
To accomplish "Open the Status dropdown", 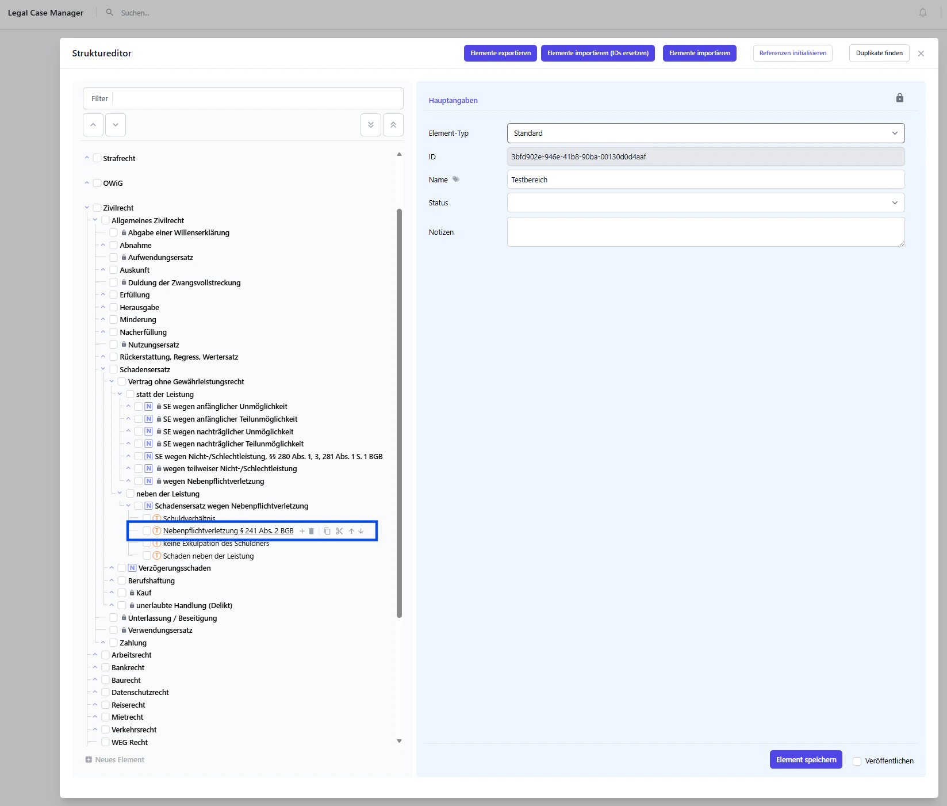I will (706, 203).
